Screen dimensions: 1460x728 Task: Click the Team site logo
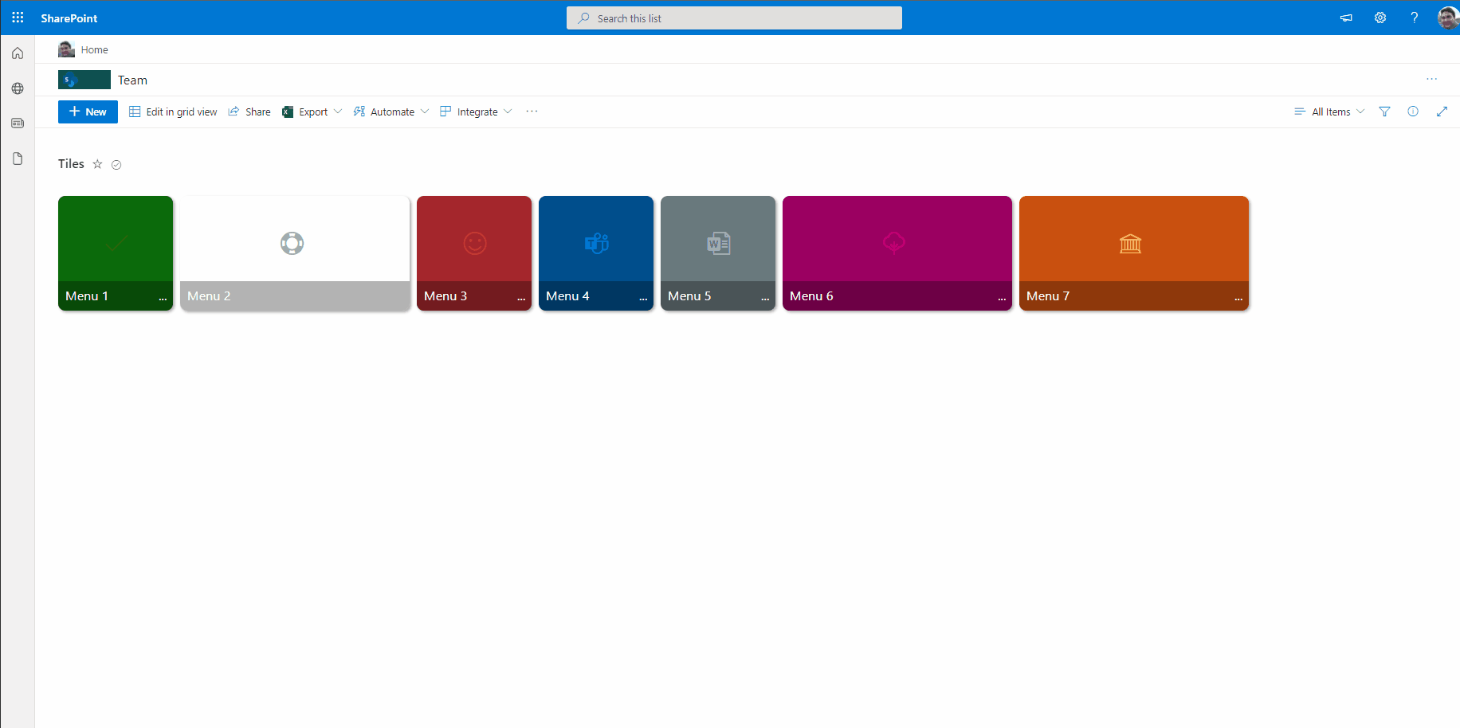[x=84, y=80]
